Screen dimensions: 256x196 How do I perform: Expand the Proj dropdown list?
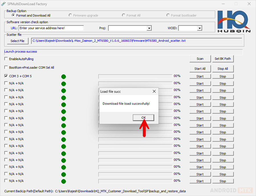pyautogui.click(x=149, y=28)
